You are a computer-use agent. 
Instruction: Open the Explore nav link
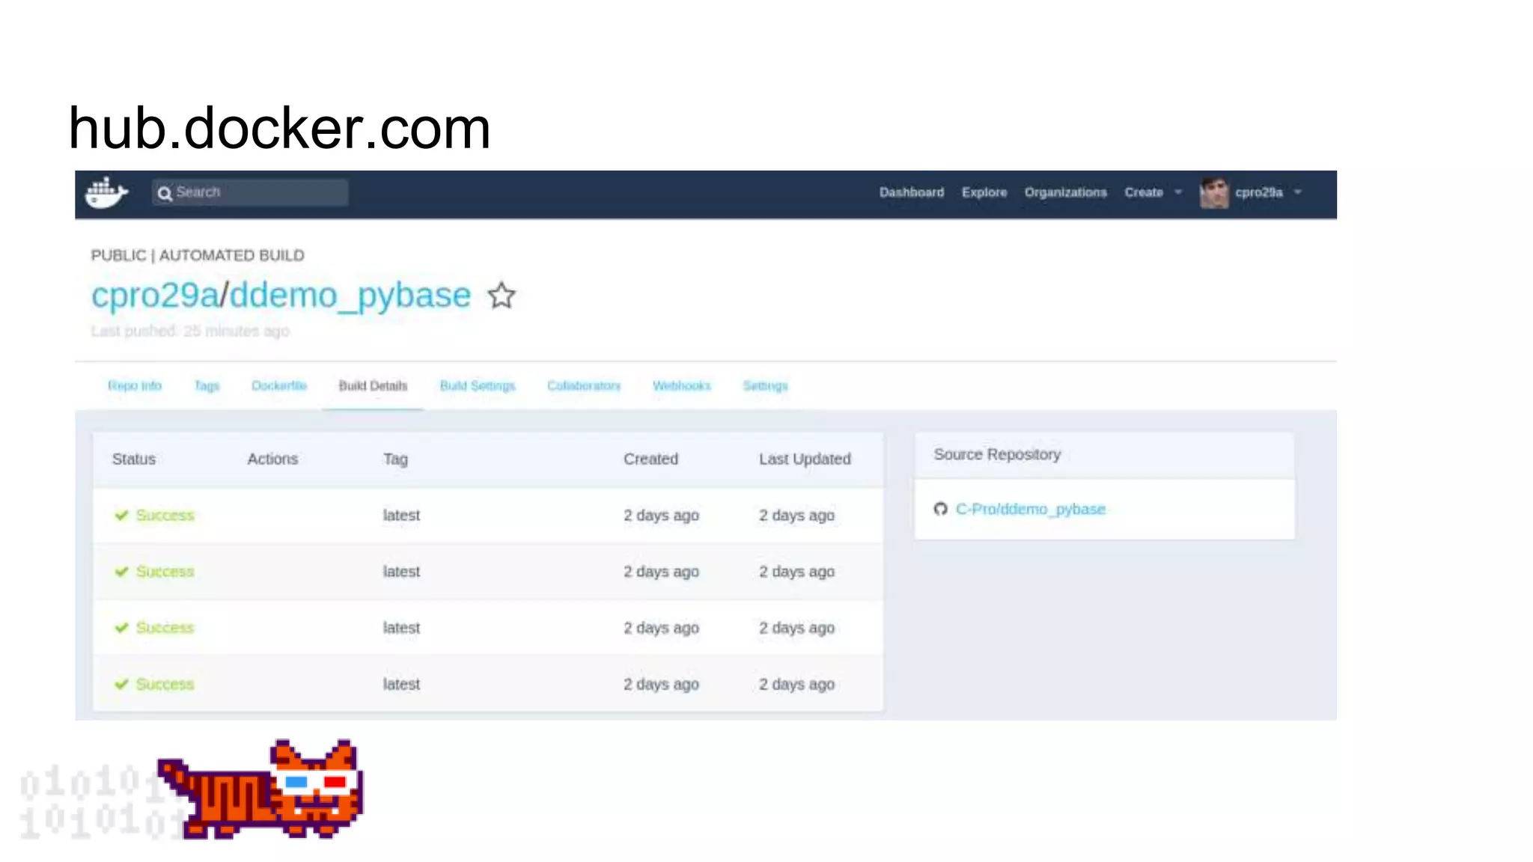pyautogui.click(x=984, y=192)
